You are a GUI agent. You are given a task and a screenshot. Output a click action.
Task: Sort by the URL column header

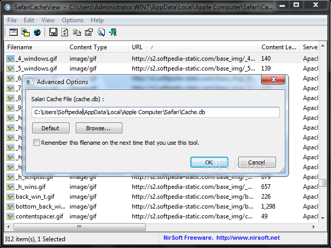[x=194, y=47]
